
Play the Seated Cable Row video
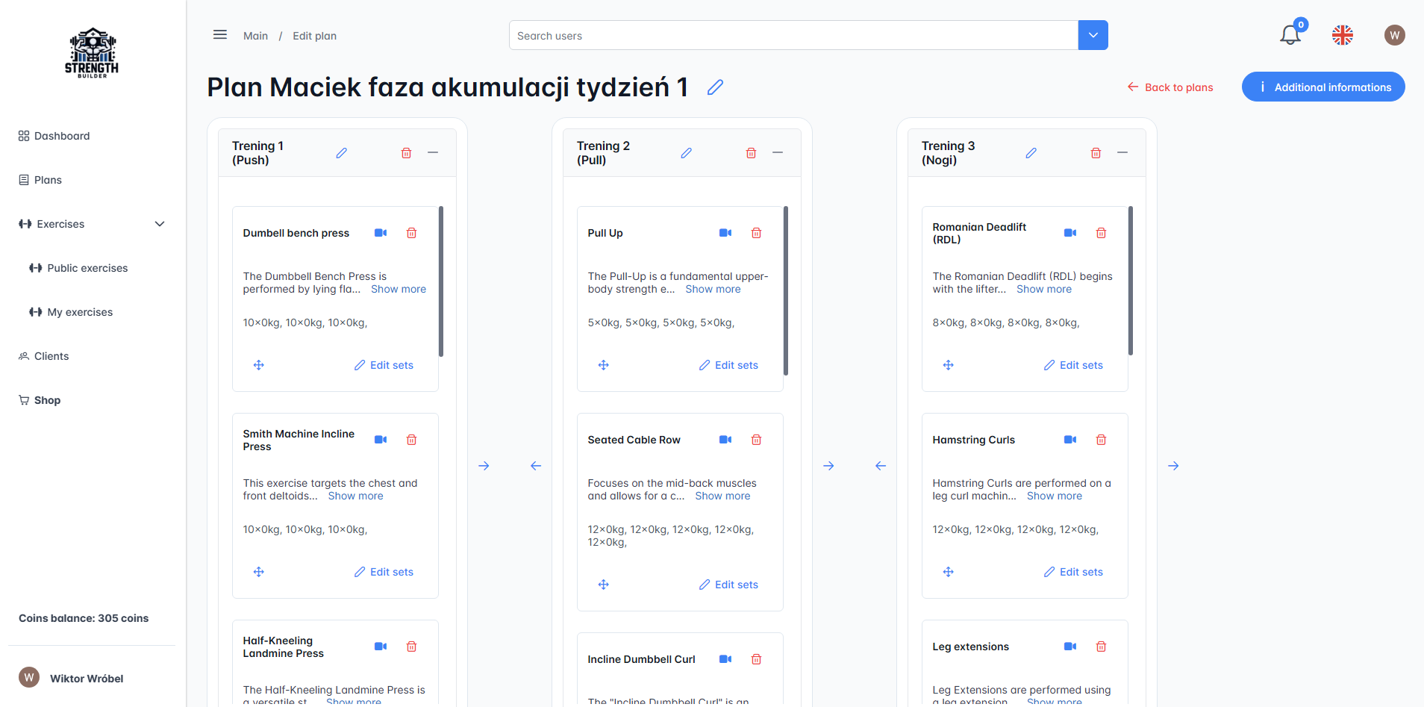click(725, 440)
